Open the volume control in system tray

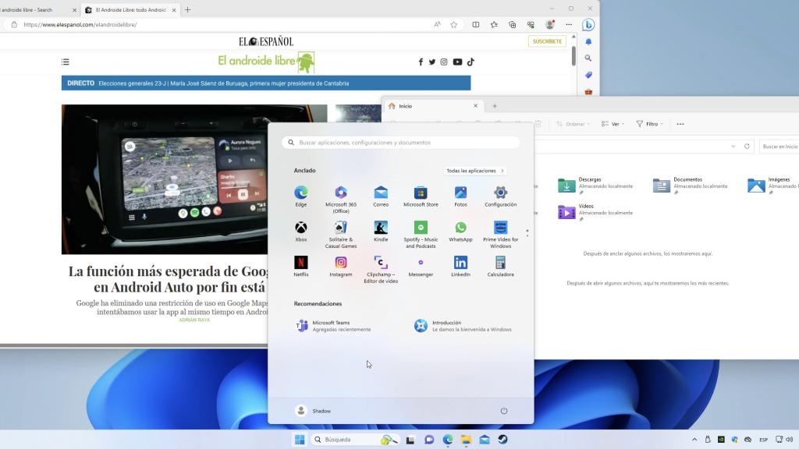point(790,440)
